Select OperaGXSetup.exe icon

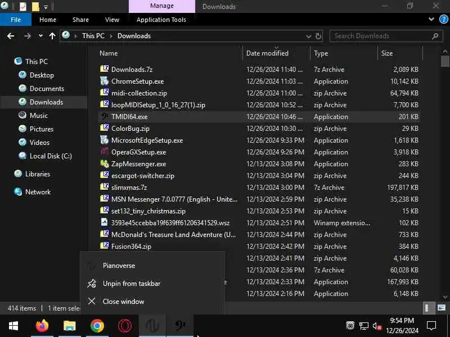pos(105,152)
